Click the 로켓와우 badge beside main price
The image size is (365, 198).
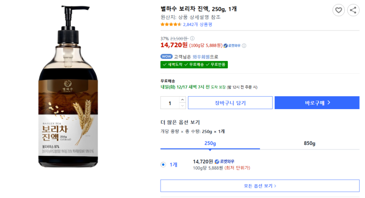[232, 46]
